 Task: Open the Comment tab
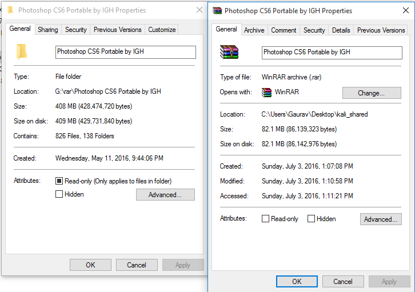(x=284, y=30)
